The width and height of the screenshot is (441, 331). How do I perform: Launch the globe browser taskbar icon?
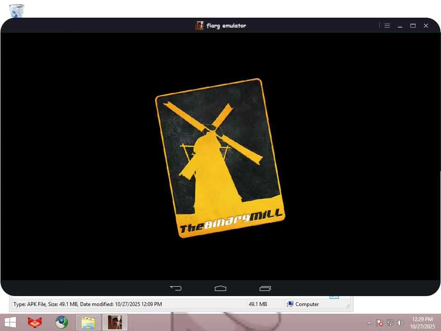[x=61, y=322]
